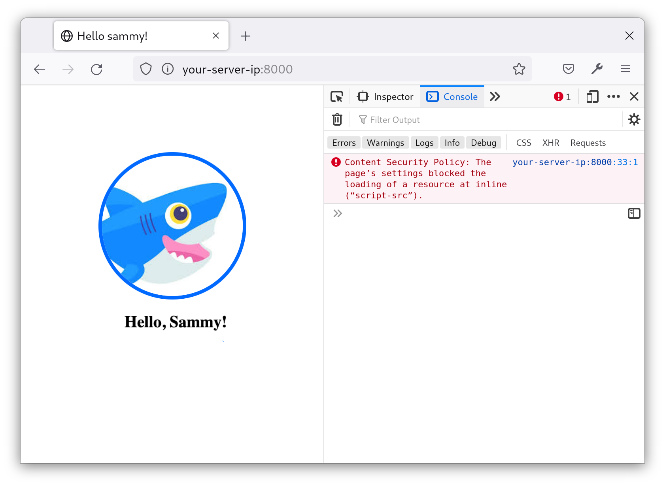Save page to Pocket

[568, 69]
